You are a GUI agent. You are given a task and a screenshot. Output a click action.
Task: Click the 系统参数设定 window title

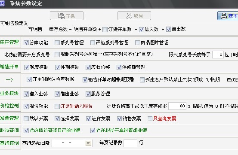(26, 3)
